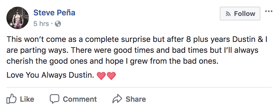
Task: Open the three-dot post options menu
Action: pyautogui.click(x=268, y=11)
